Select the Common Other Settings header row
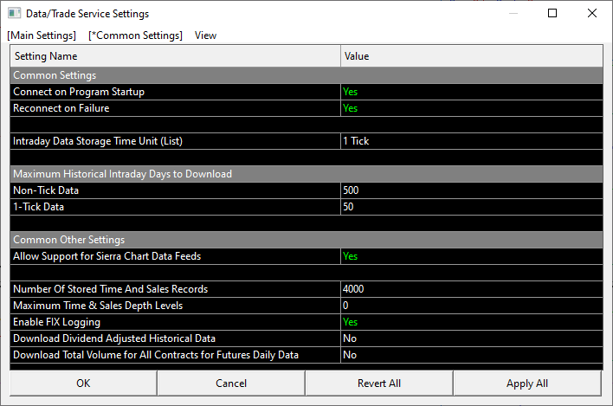 [x=306, y=240]
